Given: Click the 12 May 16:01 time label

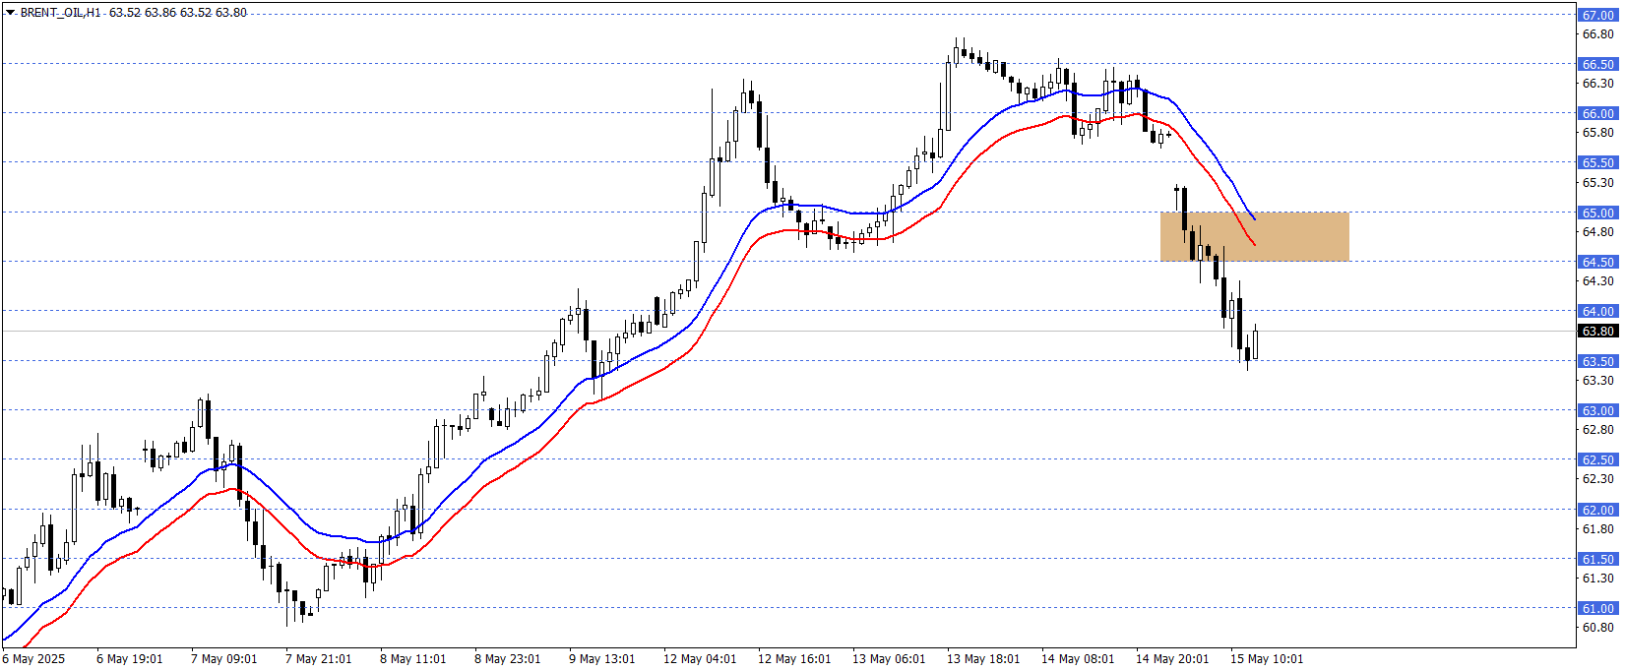Looking at the screenshot, I should (x=794, y=659).
